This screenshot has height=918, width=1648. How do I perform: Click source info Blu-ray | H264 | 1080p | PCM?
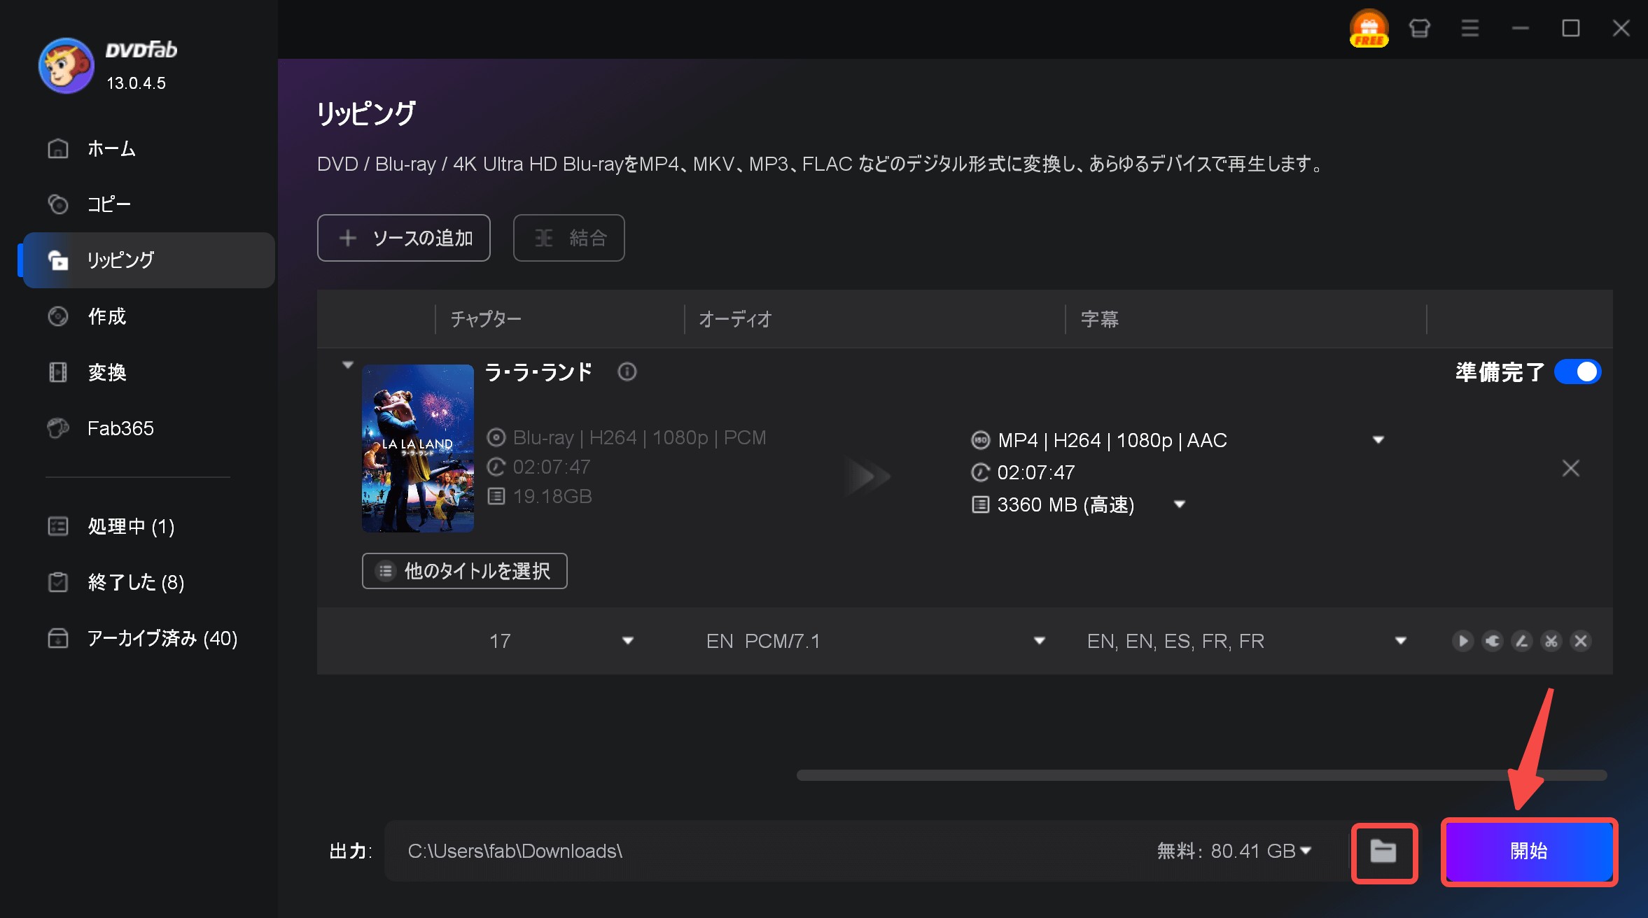pyautogui.click(x=640, y=437)
